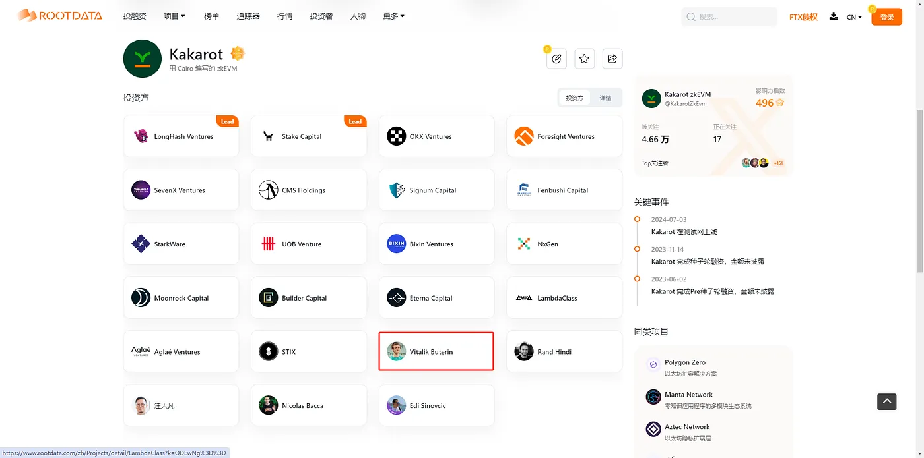Click the Moonrock Capital logo
Image resolution: width=924 pixels, height=458 pixels.
[x=141, y=298]
